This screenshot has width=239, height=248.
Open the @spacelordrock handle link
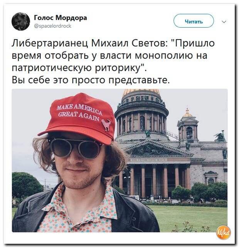tap(53, 26)
